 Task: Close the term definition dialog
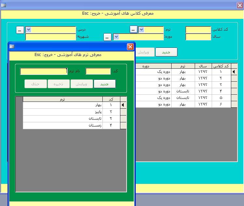tap(130, 47)
